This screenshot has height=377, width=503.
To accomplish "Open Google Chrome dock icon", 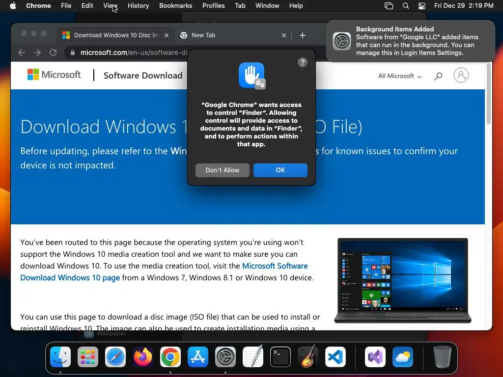I will pos(170,357).
